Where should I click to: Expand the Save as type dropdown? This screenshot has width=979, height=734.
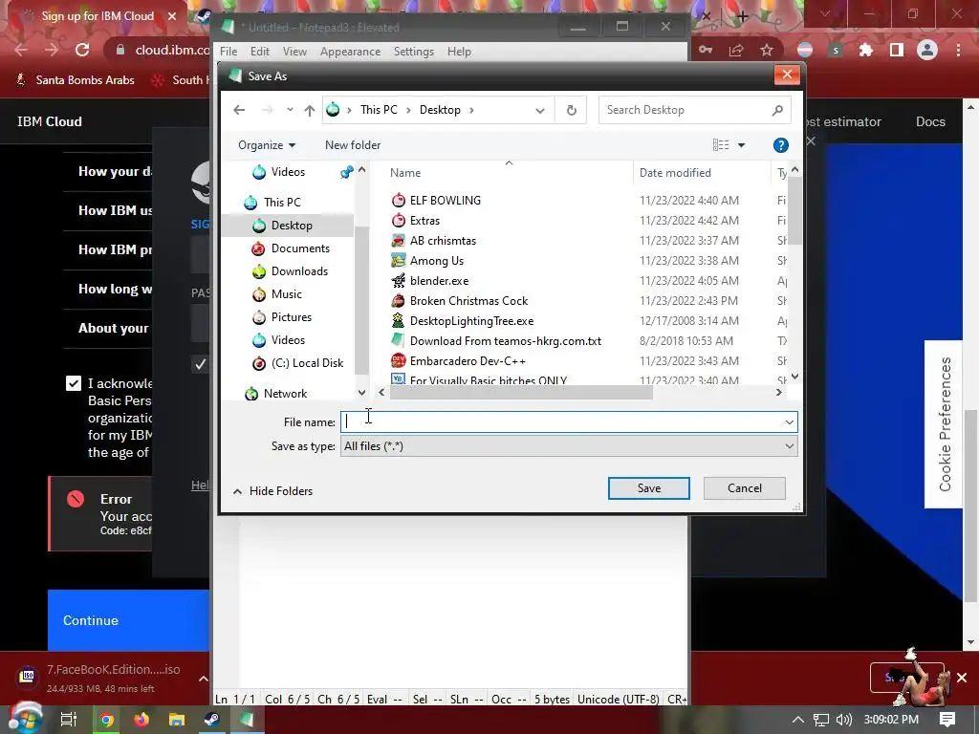[789, 446]
